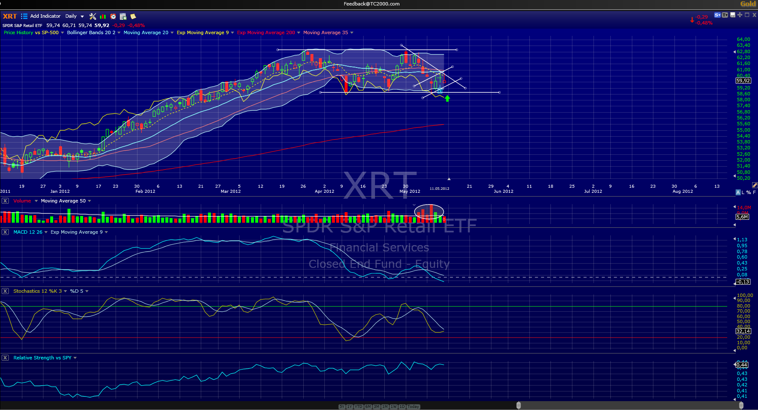The width and height of the screenshot is (758, 410).
Task: Open the alarm clock alert icon
Action: point(113,16)
